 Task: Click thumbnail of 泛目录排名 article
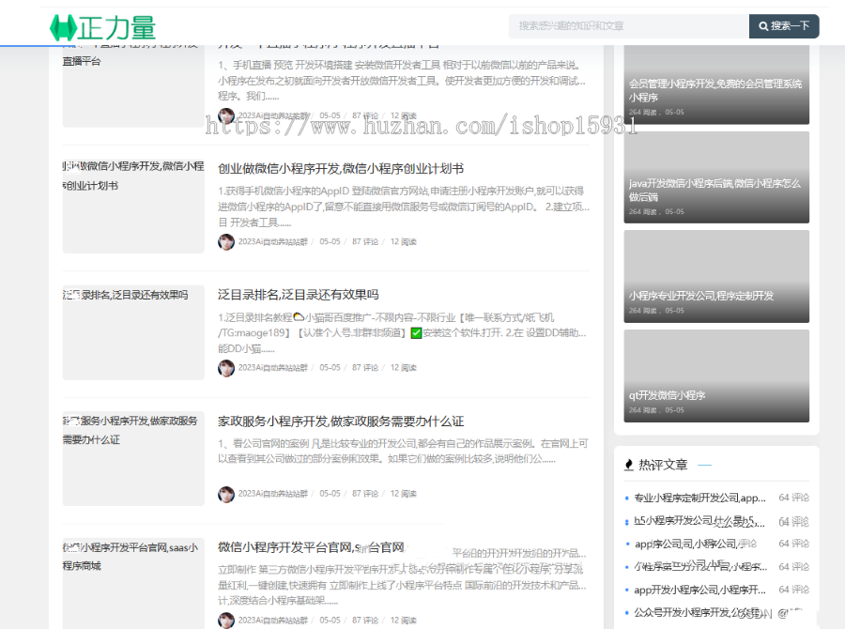coord(133,332)
